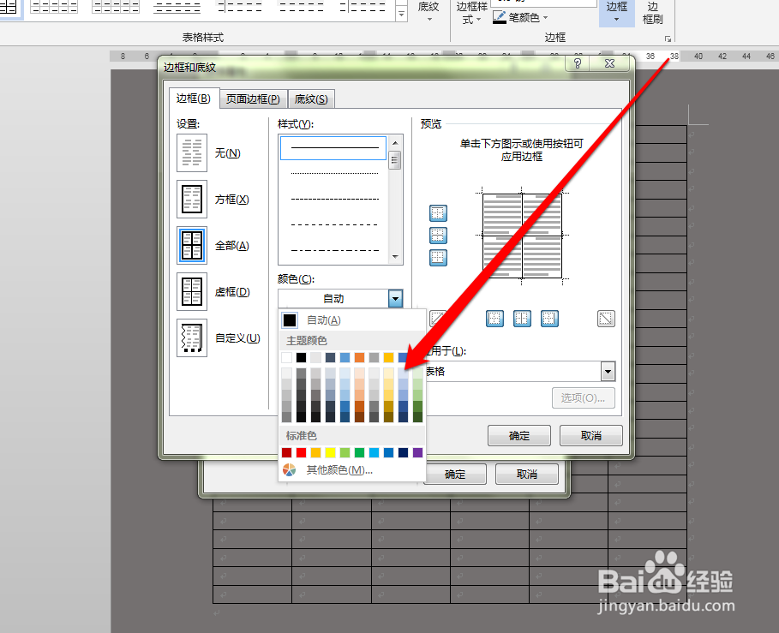Toggle the top border in preview
This screenshot has width=779, height=633.
pos(438,213)
